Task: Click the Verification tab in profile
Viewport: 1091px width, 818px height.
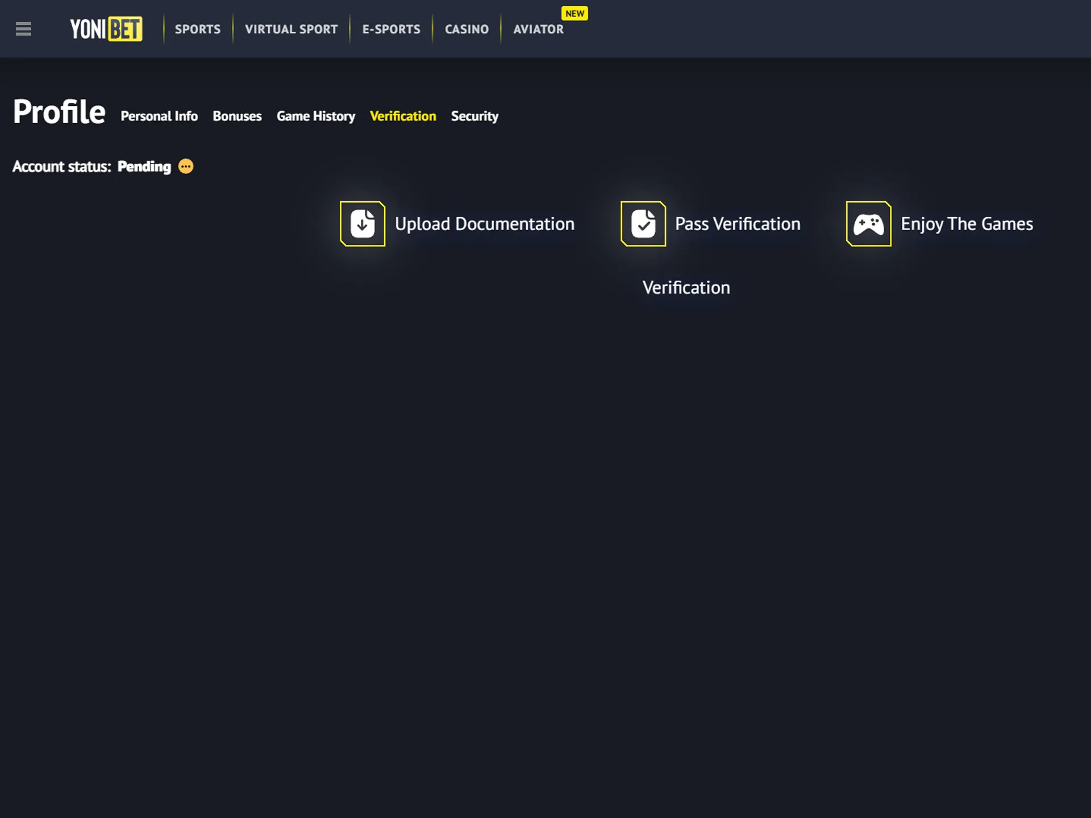Action: pyautogui.click(x=402, y=116)
